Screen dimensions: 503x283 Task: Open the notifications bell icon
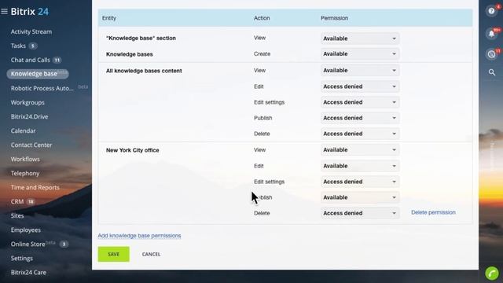click(491, 34)
